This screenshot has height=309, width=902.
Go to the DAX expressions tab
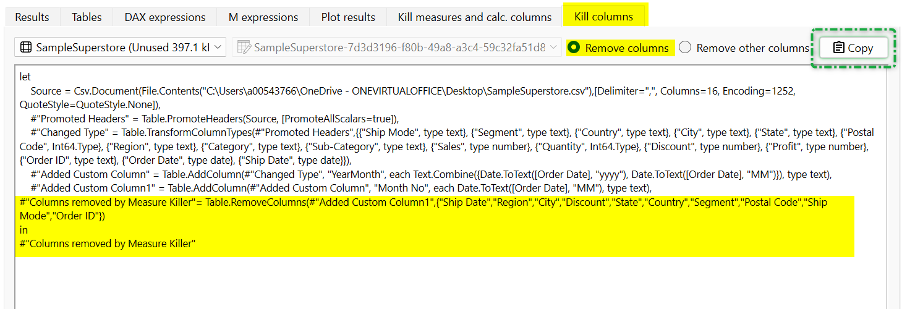tap(164, 17)
